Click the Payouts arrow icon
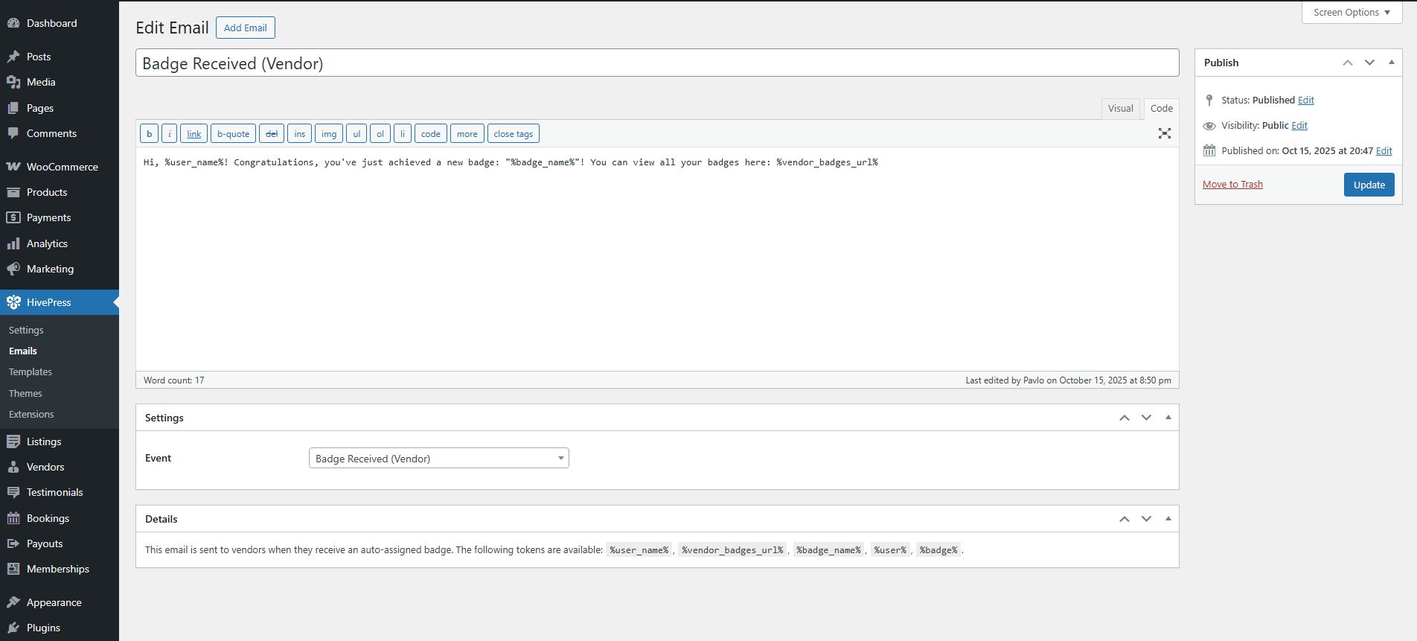The height and width of the screenshot is (641, 1417). [13, 543]
